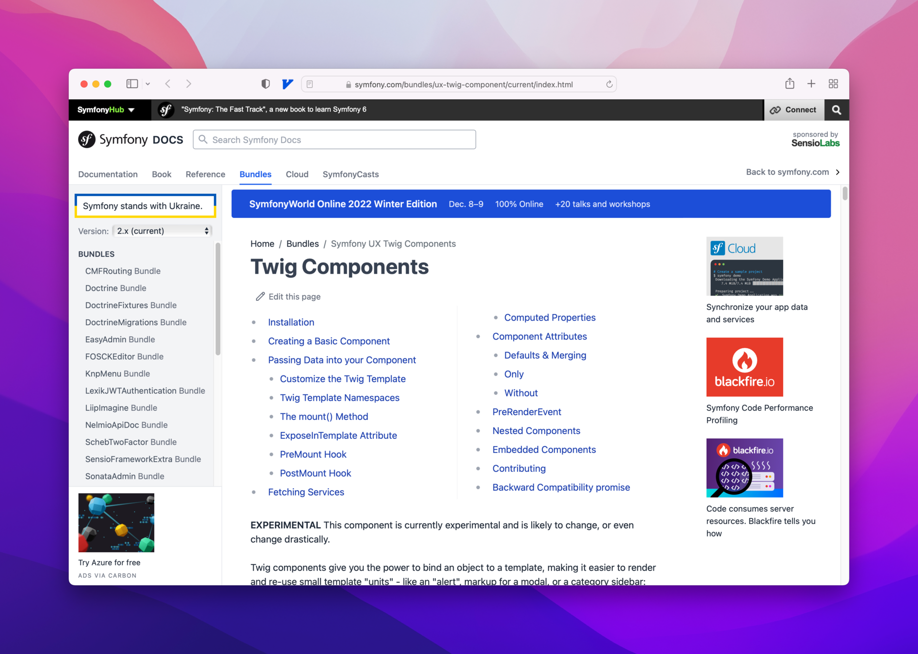Show Reader view icon in address bar
The height and width of the screenshot is (654, 918).
pyautogui.click(x=310, y=84)
